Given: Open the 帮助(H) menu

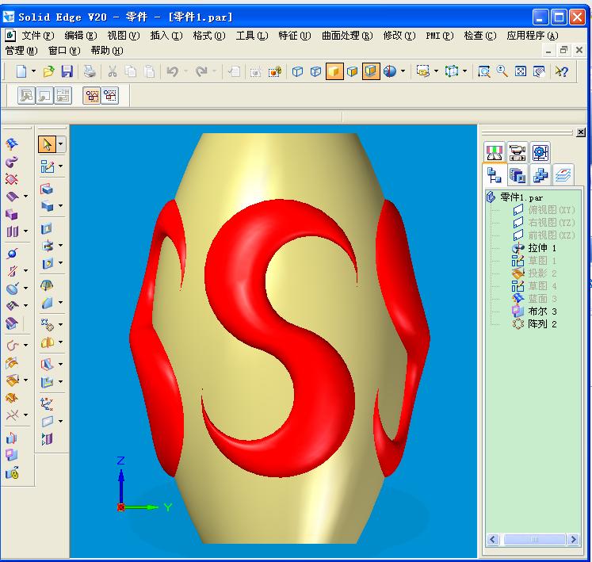Looking at the screenshot, I should click(x=107, y=51).
